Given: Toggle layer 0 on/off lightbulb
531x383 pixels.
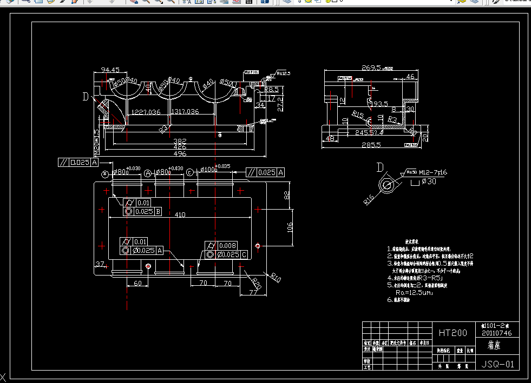Looking at the screenshot, I should coord(299,1).
